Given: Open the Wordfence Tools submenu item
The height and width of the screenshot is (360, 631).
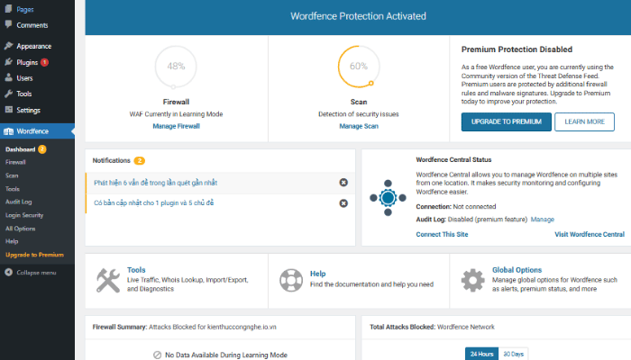Looking at the screenshot, I should tap(12, 189).
